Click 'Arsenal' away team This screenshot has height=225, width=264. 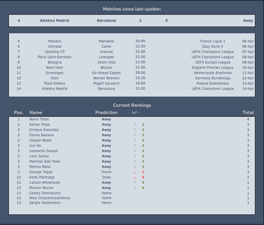tap(106, 52)
